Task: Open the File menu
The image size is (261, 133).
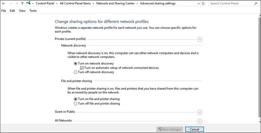Action: 4,11
